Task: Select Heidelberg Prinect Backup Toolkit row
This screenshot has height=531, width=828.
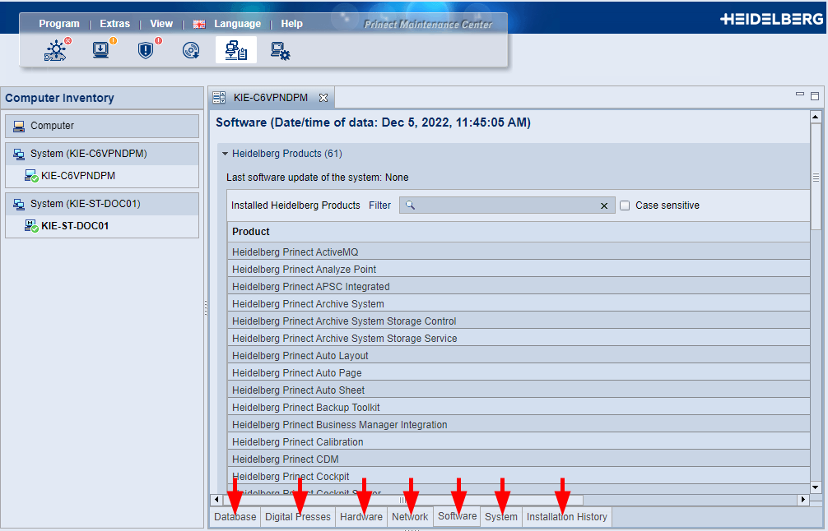Action: coord(306,408)
